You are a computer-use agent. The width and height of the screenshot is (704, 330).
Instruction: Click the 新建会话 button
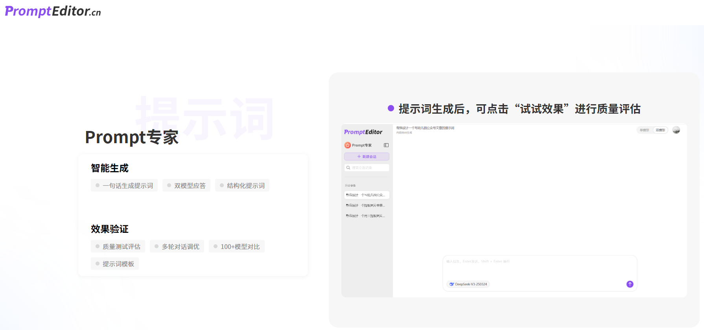click(x=367, y=157)
